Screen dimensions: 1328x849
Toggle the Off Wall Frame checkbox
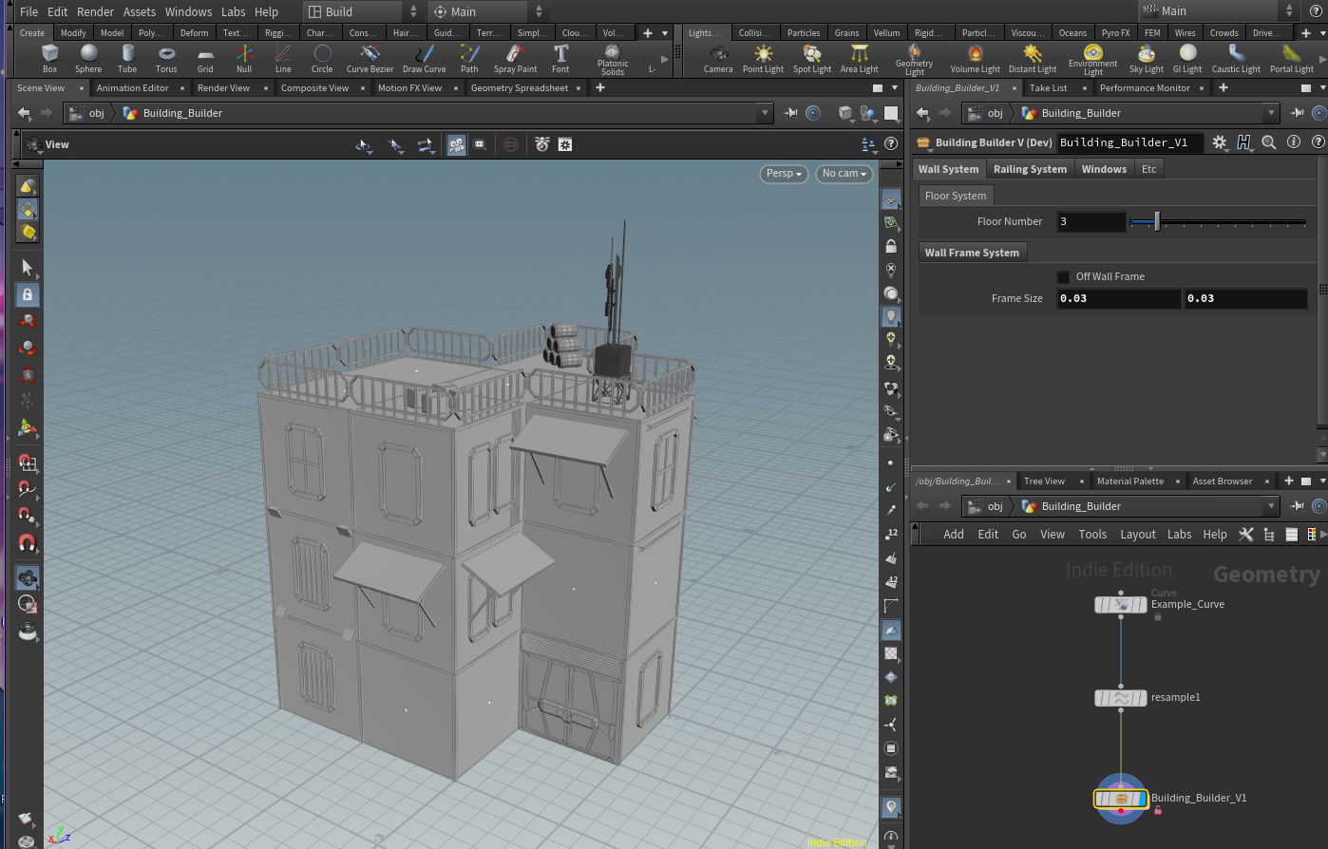click(x=1064, y=276)
